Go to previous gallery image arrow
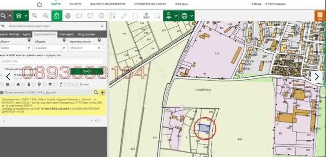The width and height of the screenshot is (326, 157). tap(8, 77)
